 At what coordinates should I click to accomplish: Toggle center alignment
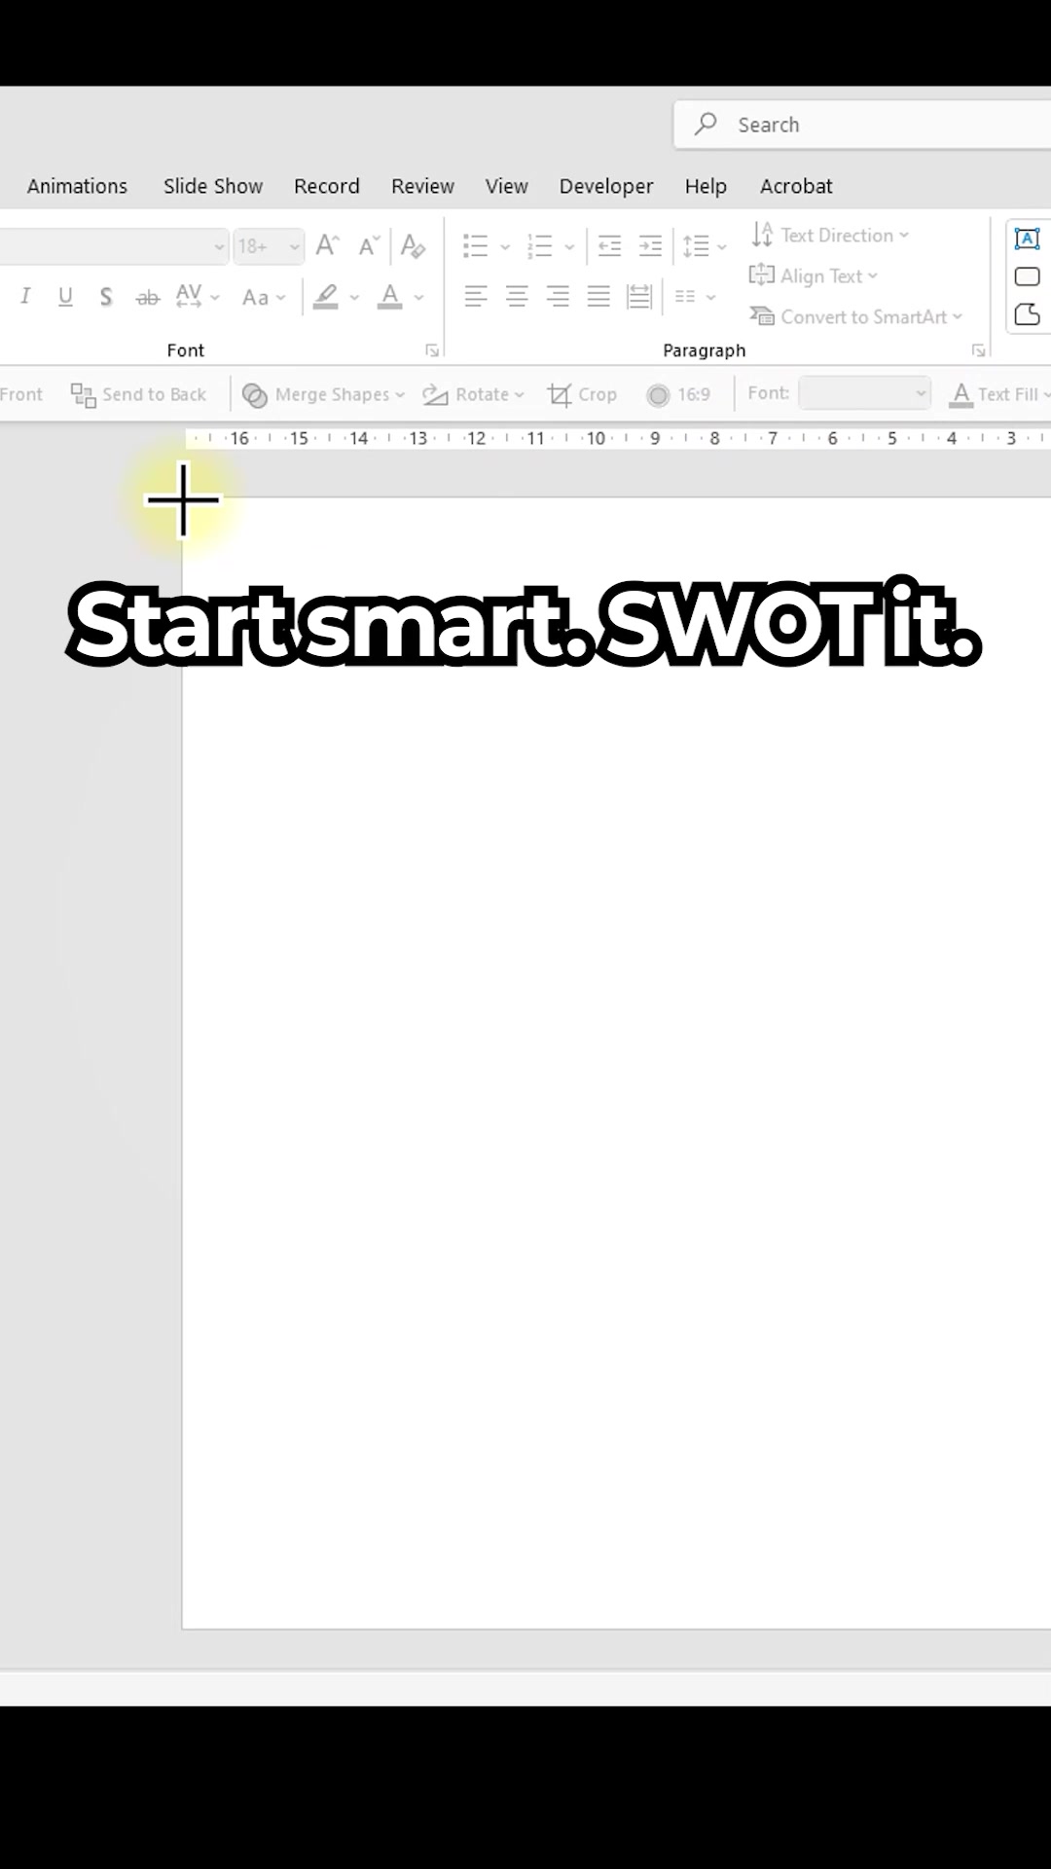[517, 296]
